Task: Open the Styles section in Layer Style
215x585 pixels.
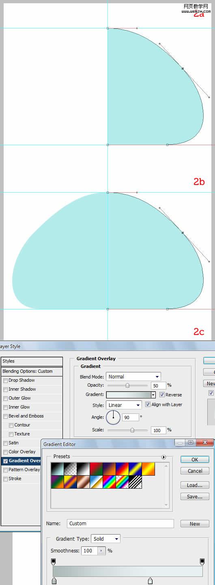Action: 32,361
